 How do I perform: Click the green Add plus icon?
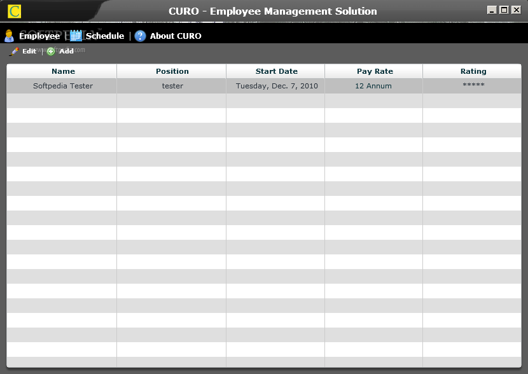point(51,51)
